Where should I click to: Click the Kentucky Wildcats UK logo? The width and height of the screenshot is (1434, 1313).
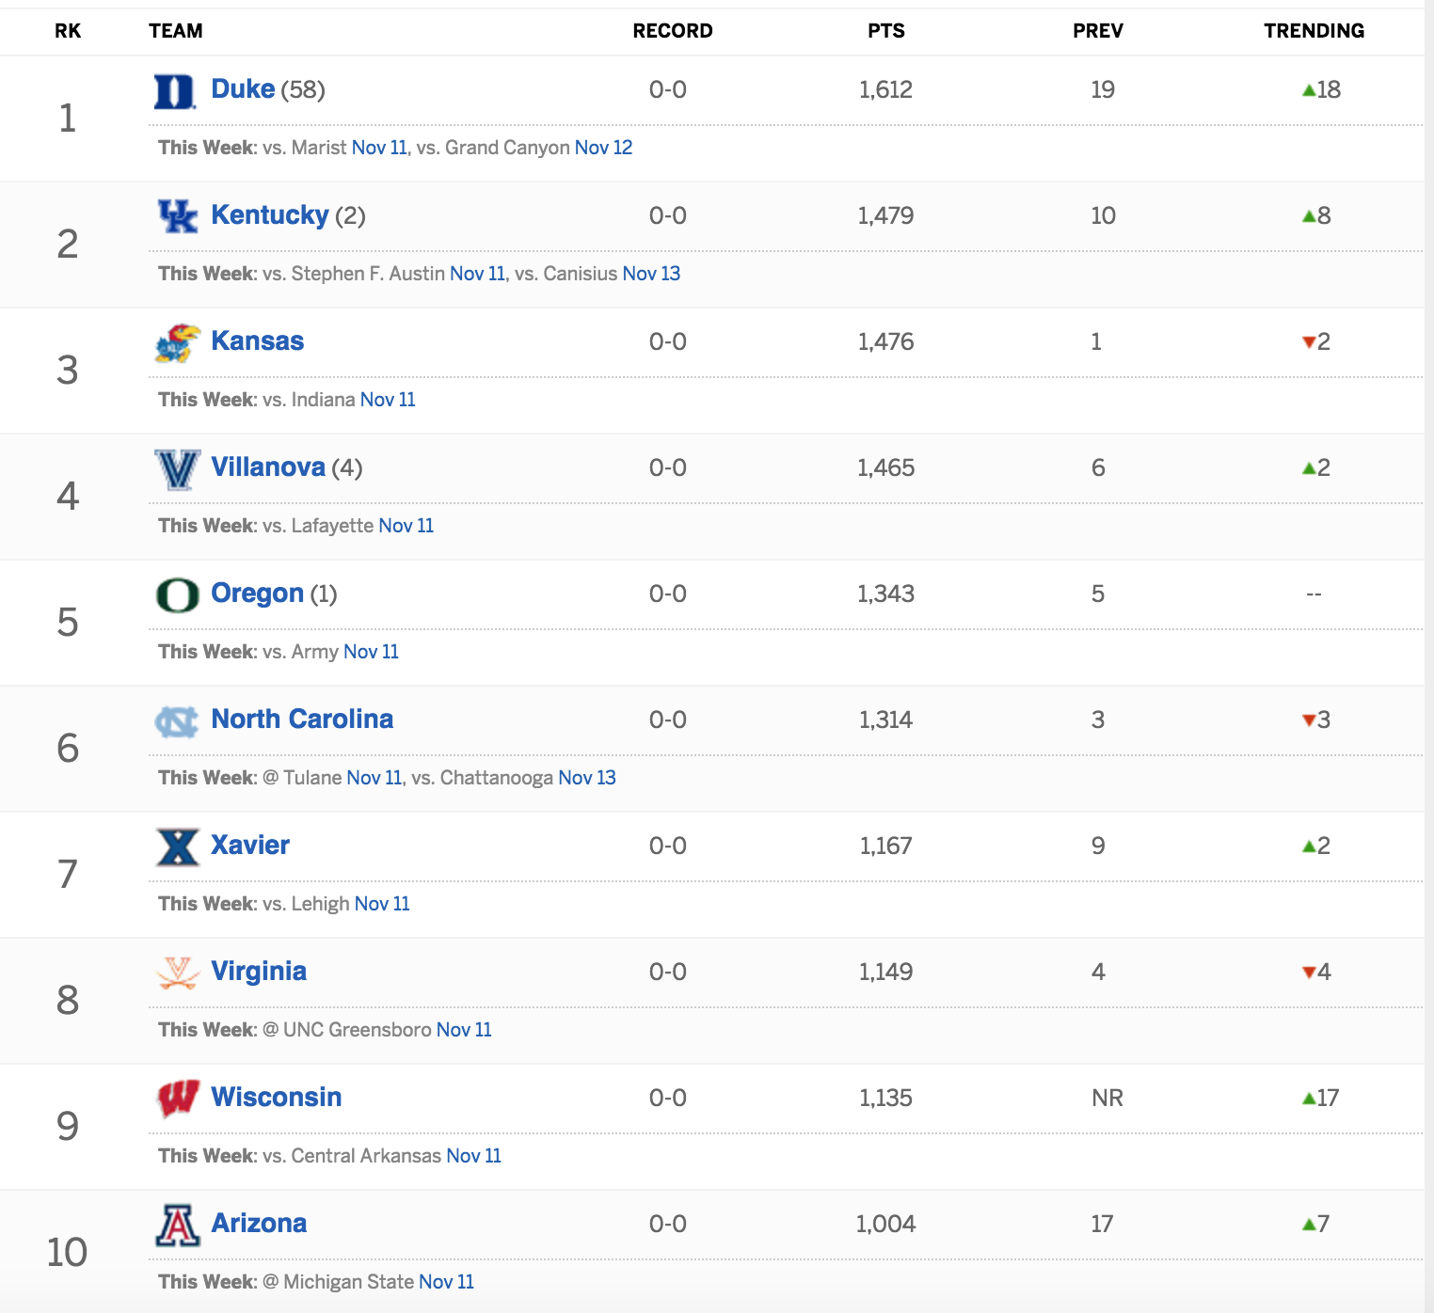coord(178,216)
